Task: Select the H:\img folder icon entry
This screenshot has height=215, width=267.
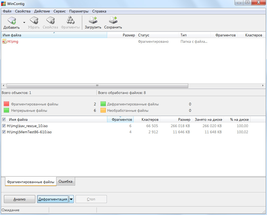Action: (4, 42)
